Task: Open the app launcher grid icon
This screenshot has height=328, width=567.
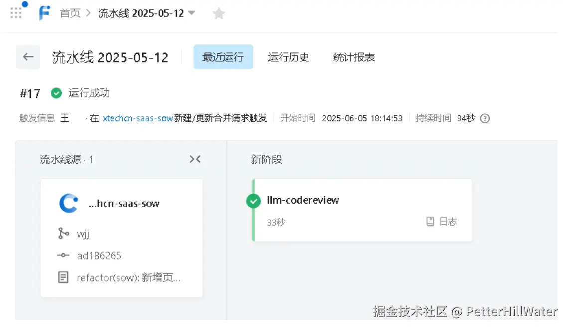Action: (16, 12)
